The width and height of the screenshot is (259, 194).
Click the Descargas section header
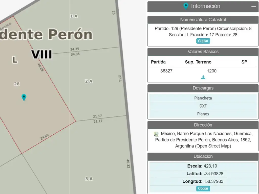point(203,88)
